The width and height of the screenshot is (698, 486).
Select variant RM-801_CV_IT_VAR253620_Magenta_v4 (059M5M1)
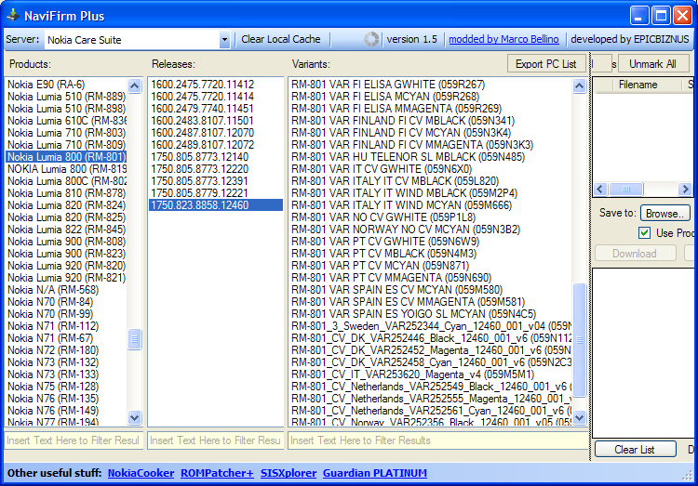431,374
